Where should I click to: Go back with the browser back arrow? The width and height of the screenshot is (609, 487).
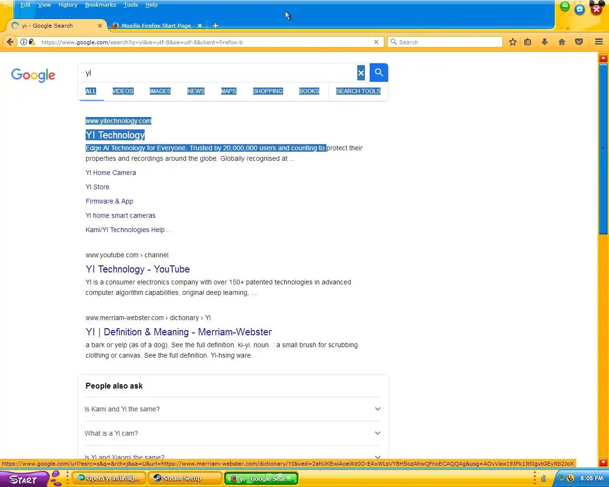point(10,42)
